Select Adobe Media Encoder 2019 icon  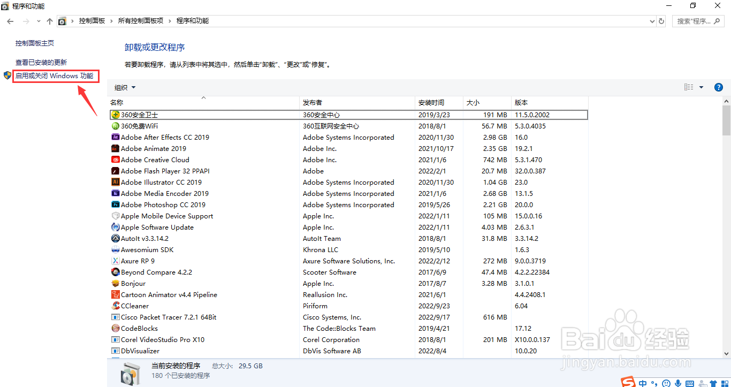coord(116,193)
